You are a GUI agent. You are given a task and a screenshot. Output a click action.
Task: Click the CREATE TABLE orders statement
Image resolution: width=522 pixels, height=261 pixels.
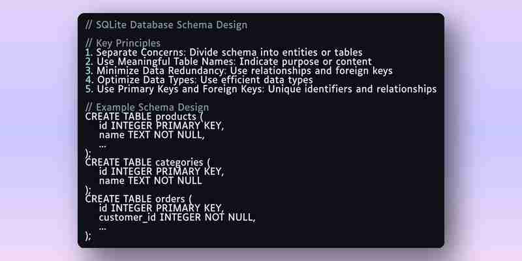(x=139, y=199)
